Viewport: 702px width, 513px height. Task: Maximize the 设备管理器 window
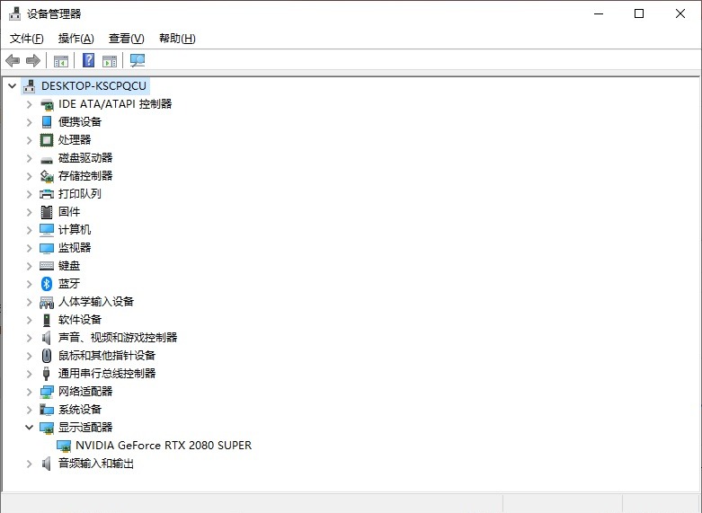click(639, 13)
